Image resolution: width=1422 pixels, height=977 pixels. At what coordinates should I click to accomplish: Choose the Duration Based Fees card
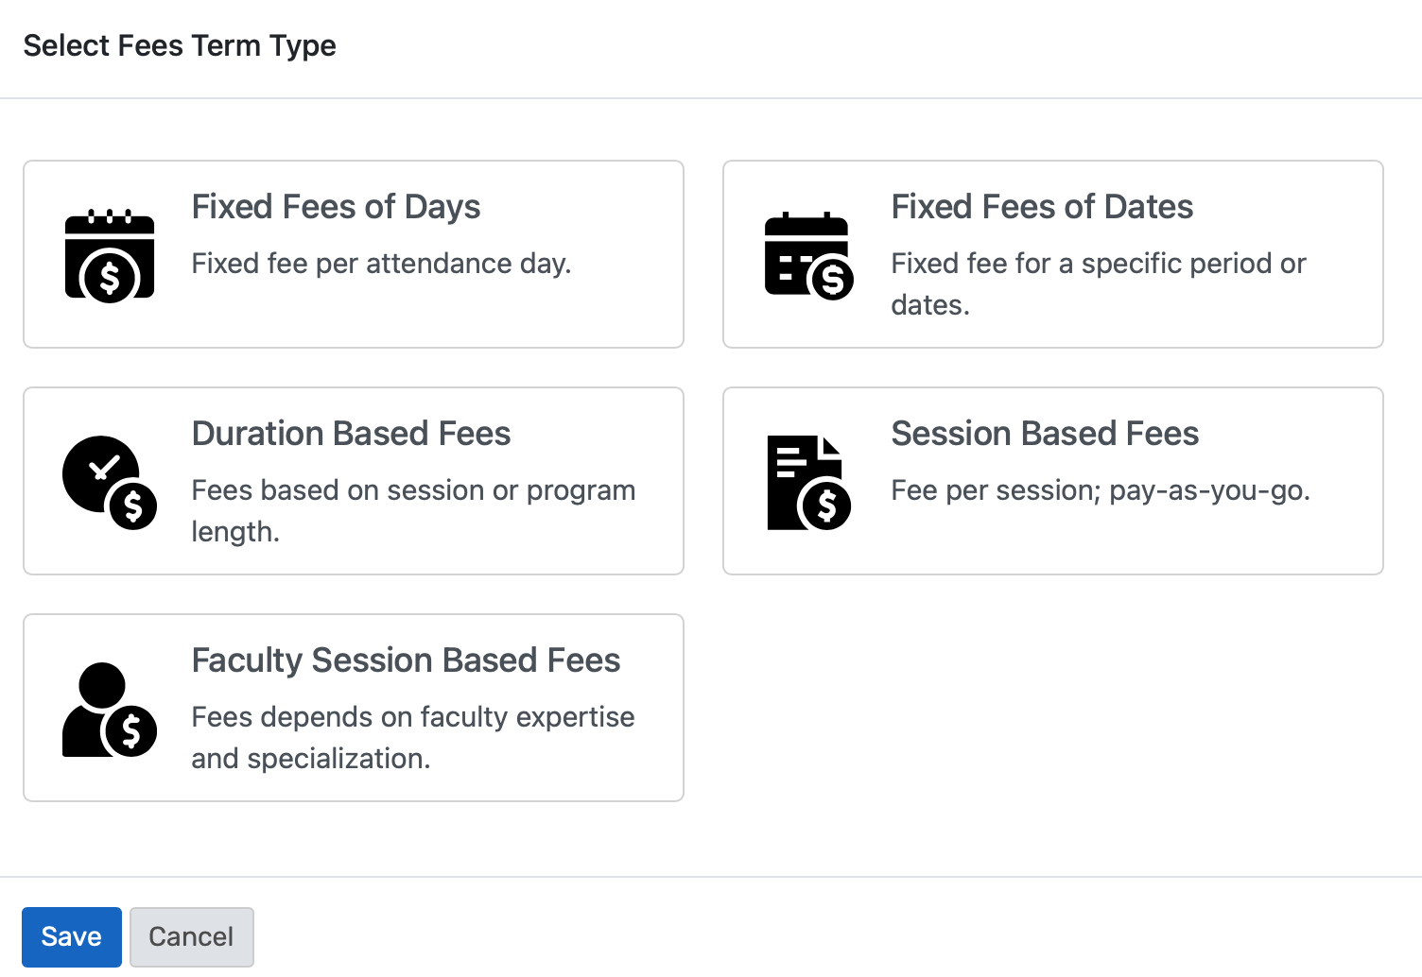coord(353,480)
